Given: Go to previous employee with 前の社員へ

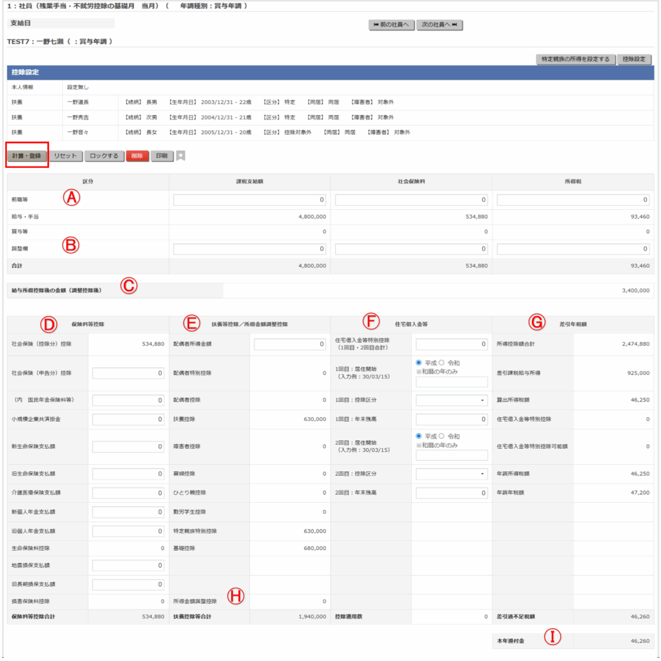Looking at the screenshot, I should coord(391,25).
